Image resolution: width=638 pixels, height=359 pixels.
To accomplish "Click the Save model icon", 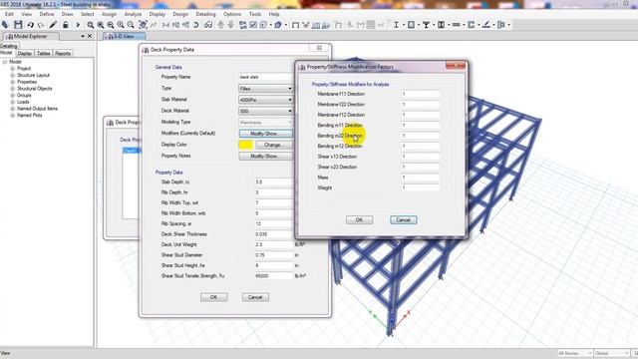I will 18,25.
